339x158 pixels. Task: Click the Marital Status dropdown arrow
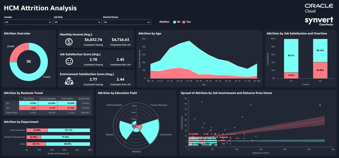click(149, 23)
